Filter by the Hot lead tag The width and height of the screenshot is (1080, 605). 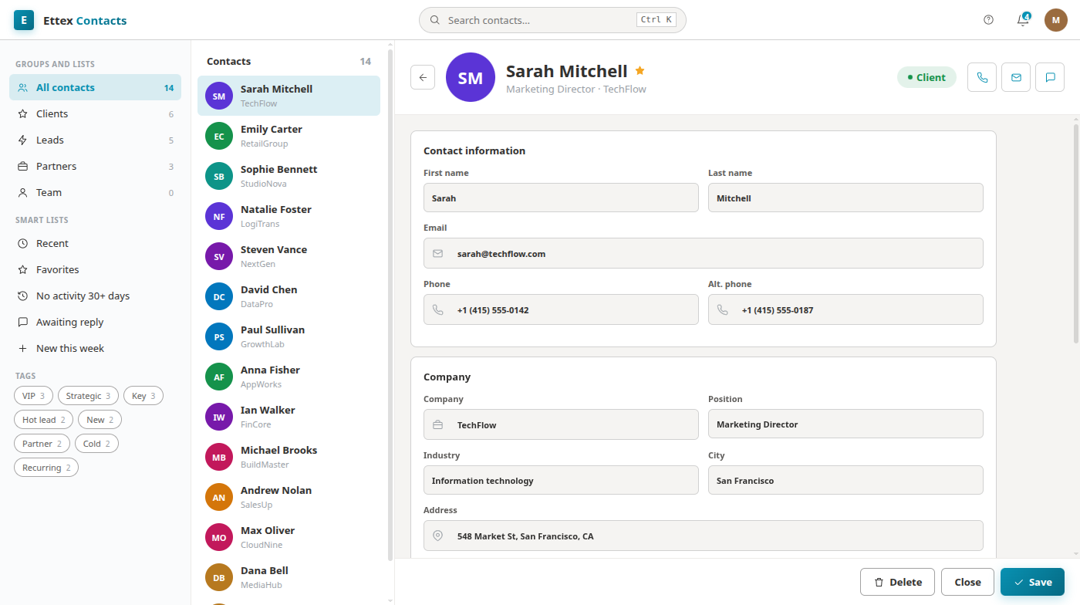point(43,420)
